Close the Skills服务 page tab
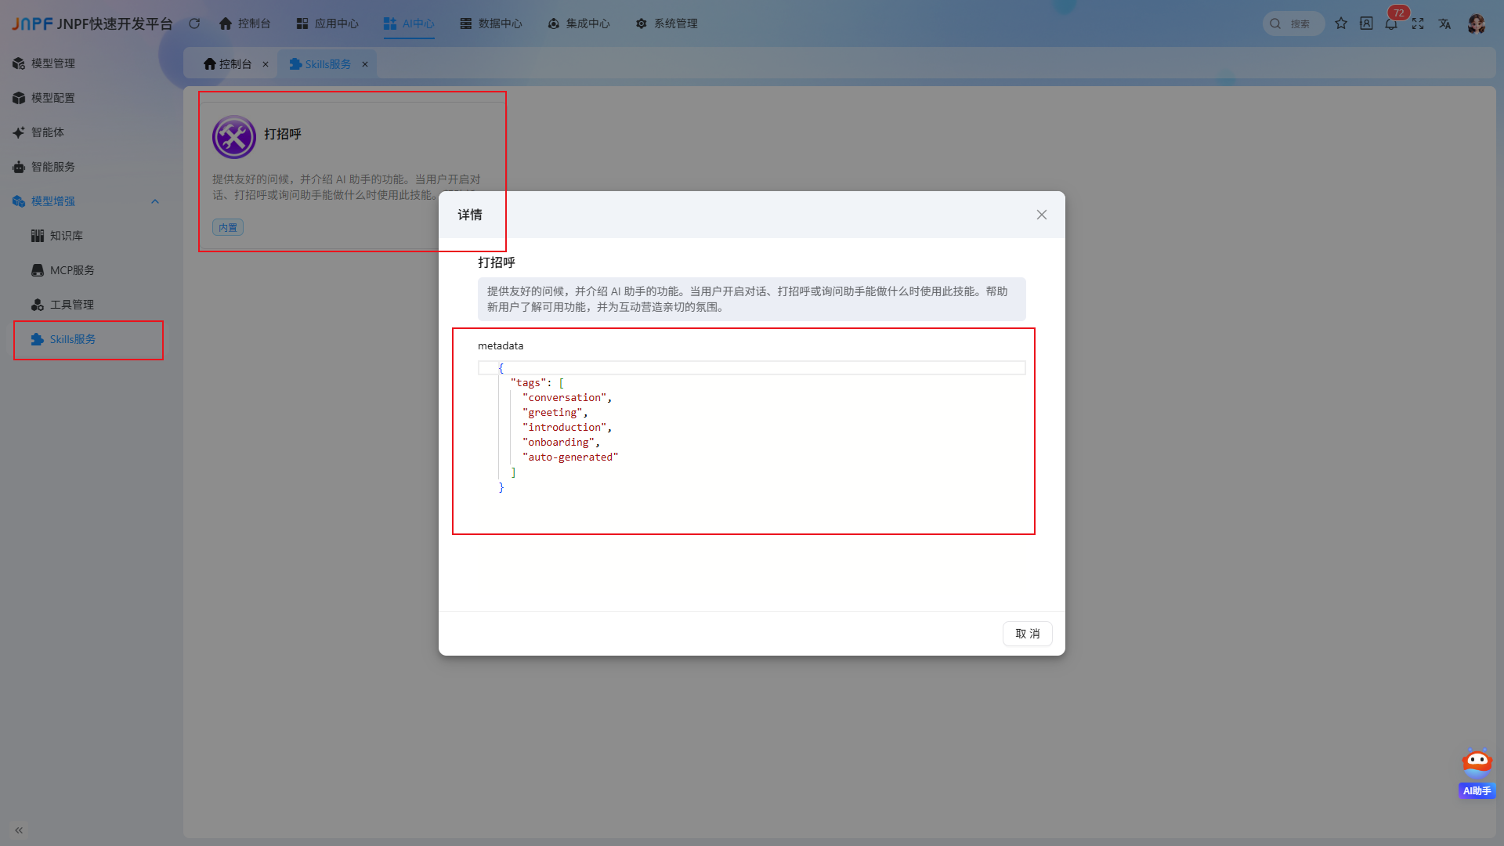Screen dimensions: 1504x846 pos(365,64)
